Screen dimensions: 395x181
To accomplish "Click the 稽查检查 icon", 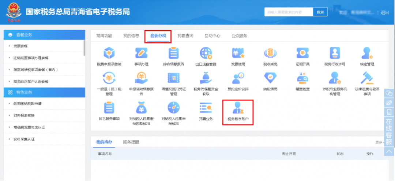I will (302, 78).
